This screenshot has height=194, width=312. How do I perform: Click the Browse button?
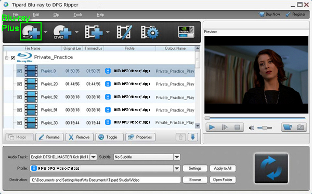(x=195, y=179)
